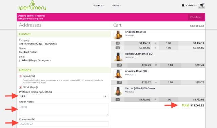Edit quantity for Roman Chamomile EO

pos(170,65)
